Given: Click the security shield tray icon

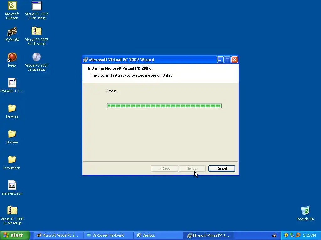Looking at the screenshot, I should [286, 235].
